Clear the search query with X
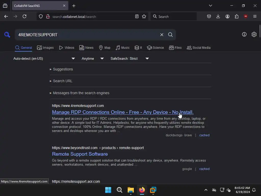Screen dimensions: 261x196 (162, 35)
